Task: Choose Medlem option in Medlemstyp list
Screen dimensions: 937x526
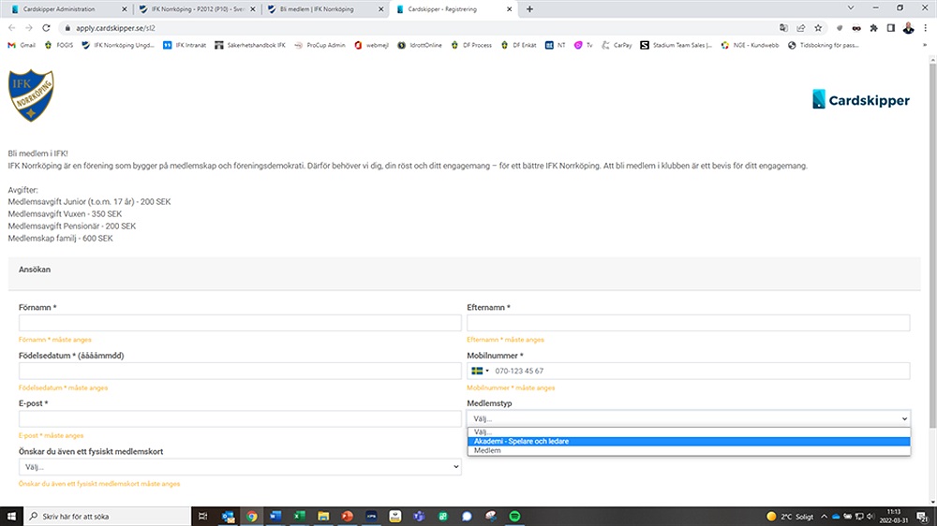Action: pos(689,451)
